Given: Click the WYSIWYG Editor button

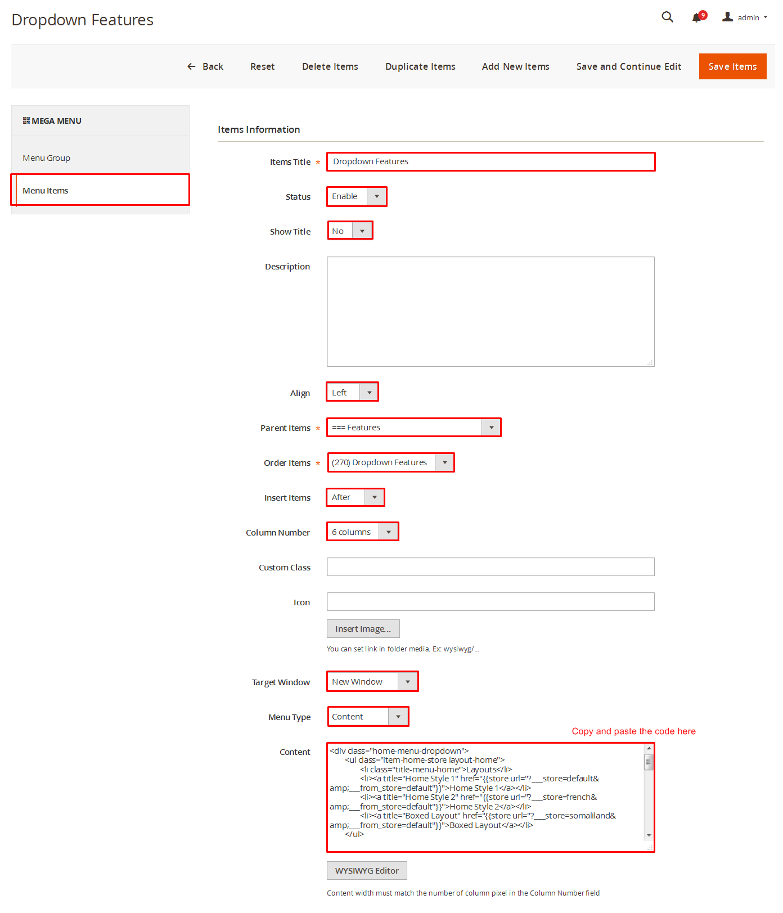Looking at the screenshot, I should coord(367,871).
